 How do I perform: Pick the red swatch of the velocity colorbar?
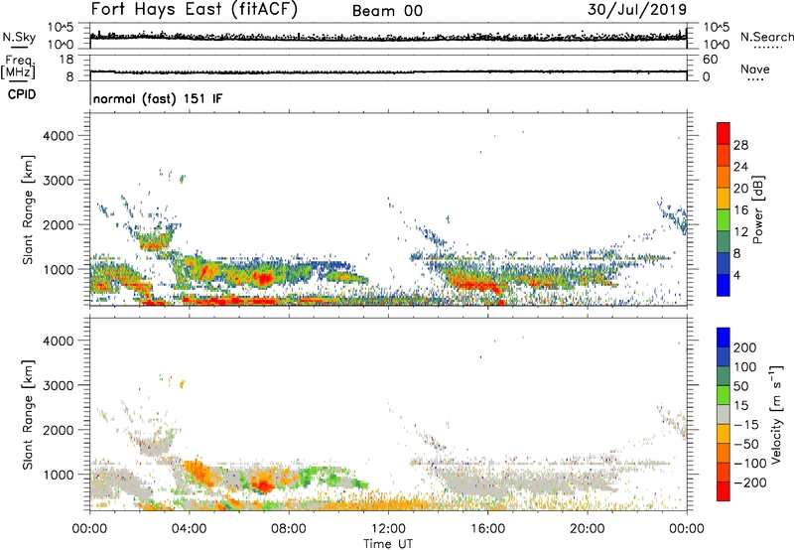pyautogui.click(x=724, y=491)
